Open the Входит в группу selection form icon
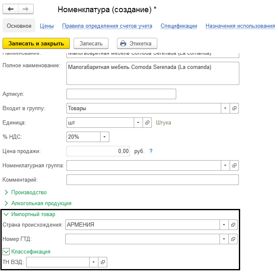This screenshot has width=278, height=272. [x=234, y=108]
